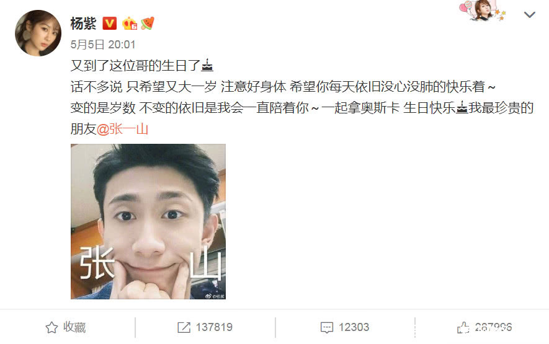Click the orange V verification badge
The height and width of the screenshot is (344, 549).
tap(109, 24)
